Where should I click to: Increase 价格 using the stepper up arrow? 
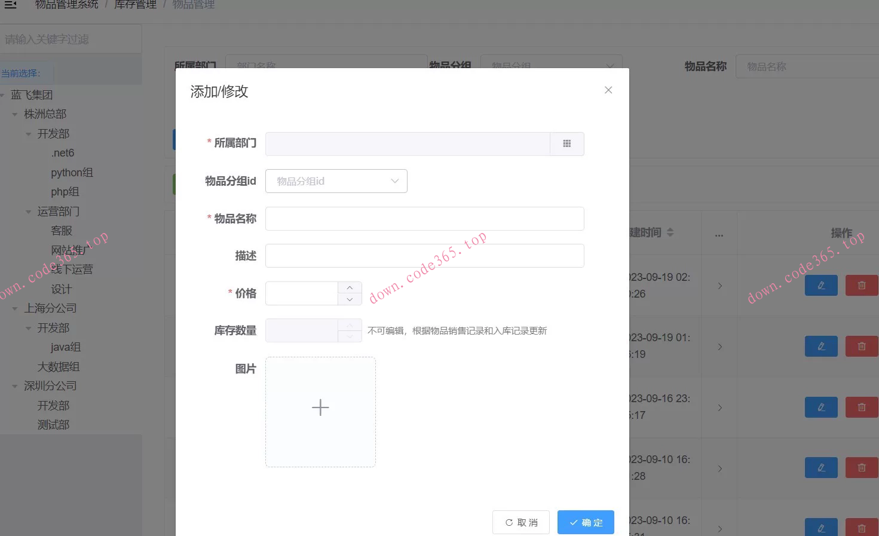[350, 287]
